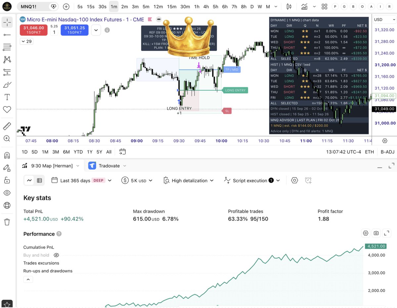397x308 pixels.
Task: Select the D daily timeframe
Action: click(252, 7)
